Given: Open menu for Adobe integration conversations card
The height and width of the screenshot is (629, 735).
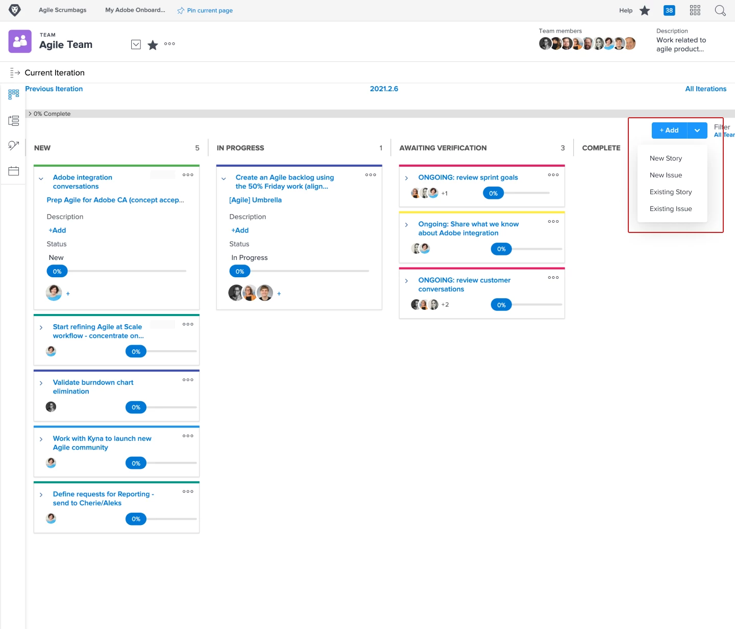Looking at the screenshot, I should click(x=188, y=175).
